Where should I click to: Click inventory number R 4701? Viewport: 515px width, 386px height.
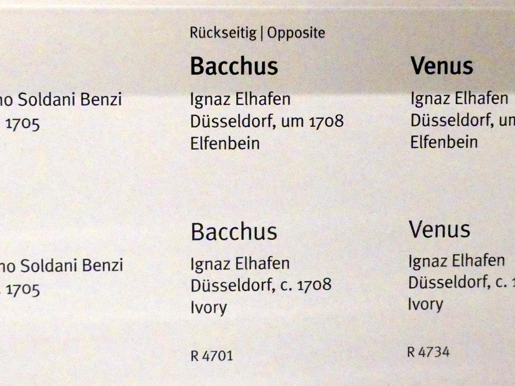(211, 356)
